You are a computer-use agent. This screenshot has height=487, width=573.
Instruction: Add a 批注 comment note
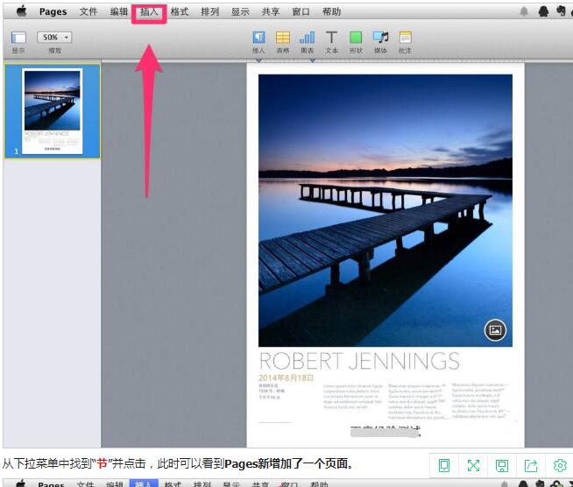point(405,38)
